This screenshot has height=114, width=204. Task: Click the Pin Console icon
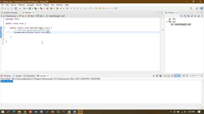pyautogui.click(x=184, y=76)
